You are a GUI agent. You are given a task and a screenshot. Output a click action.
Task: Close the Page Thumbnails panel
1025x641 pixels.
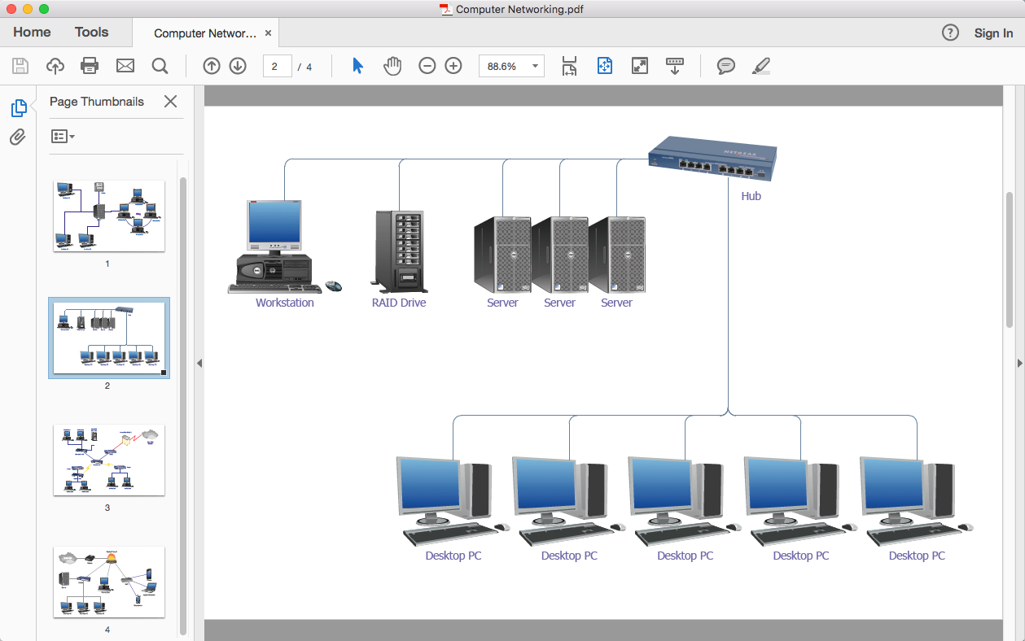click(170, 102)
